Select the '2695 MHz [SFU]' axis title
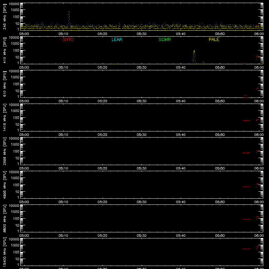 tap(4, 151)
